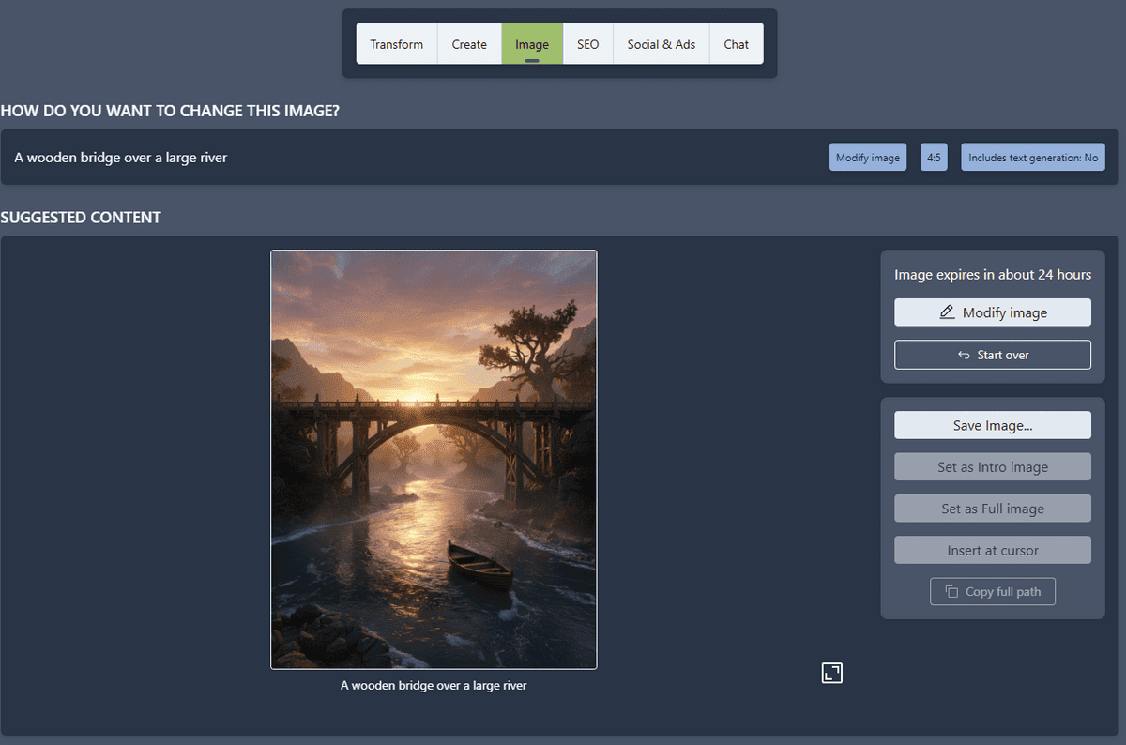Select the Image tab
The height and width of the screenshot is (745, 1126).
532,44
